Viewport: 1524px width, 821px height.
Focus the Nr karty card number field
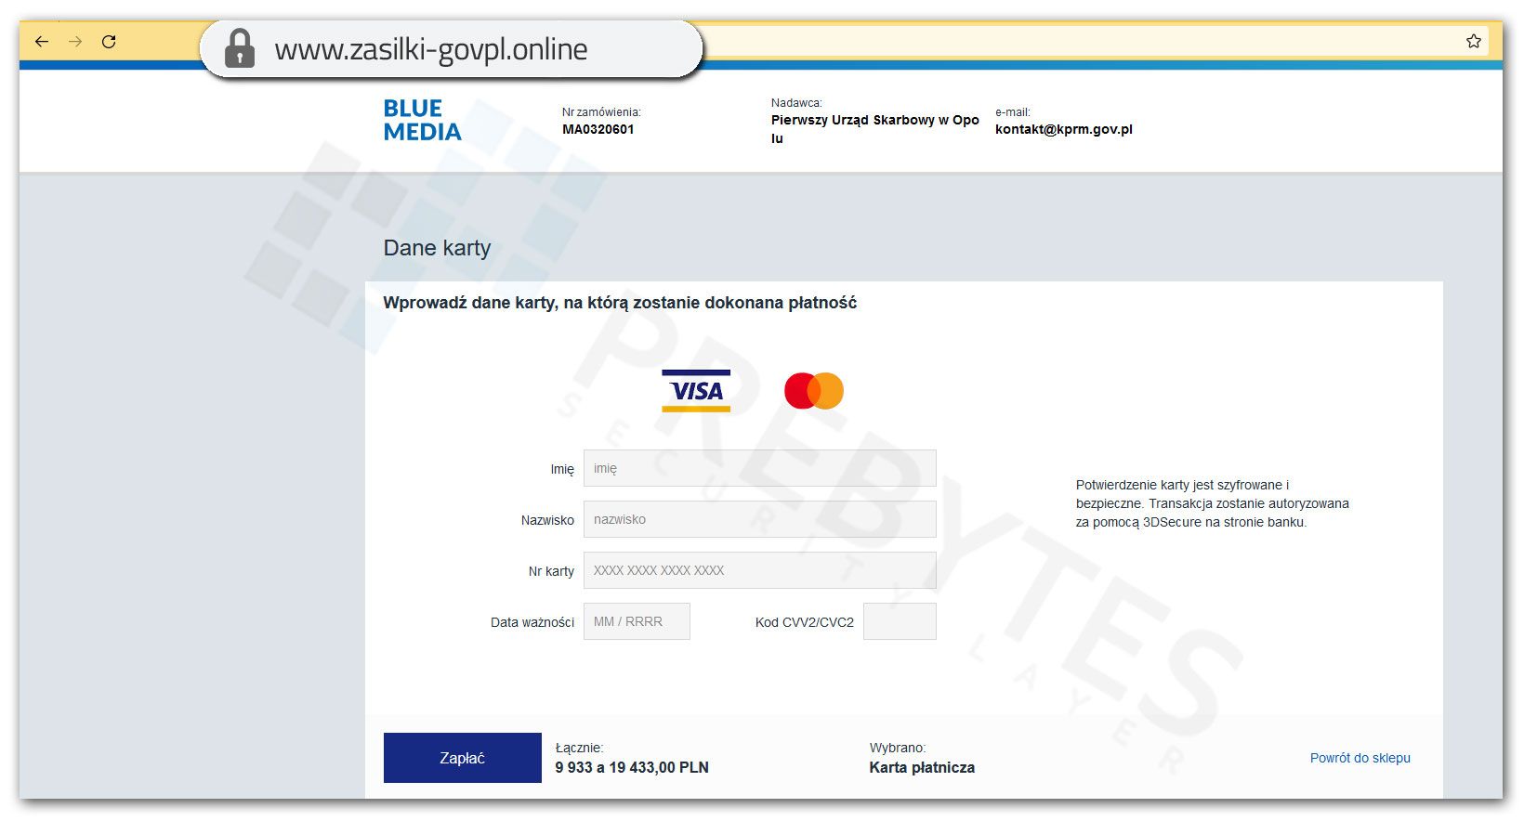coord(759,570)
